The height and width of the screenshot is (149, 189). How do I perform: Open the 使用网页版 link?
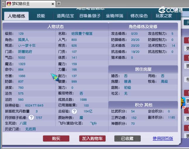[163, 138]
